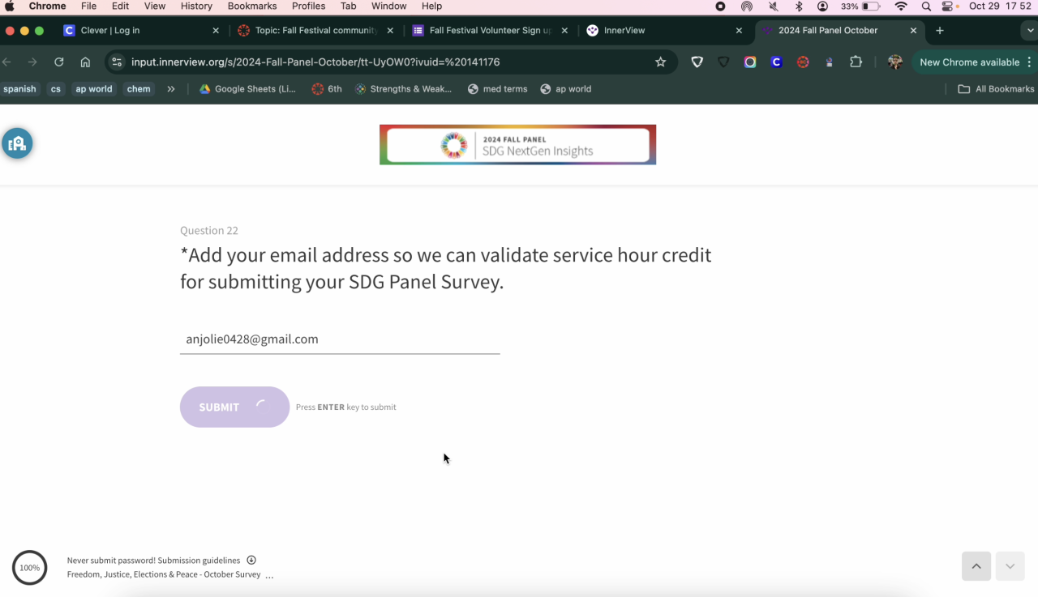Click the menu bar date and time
Screen dimensions: 1038x597
(x=1000, y=6)
